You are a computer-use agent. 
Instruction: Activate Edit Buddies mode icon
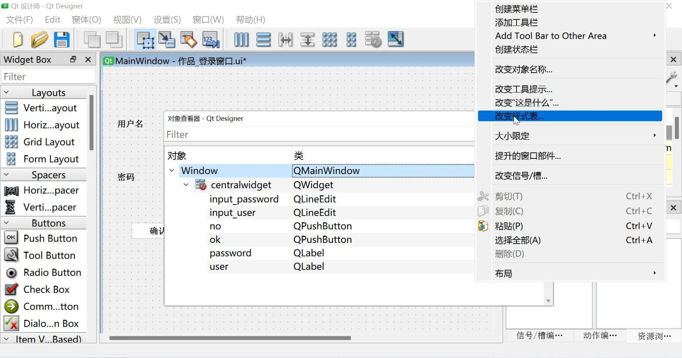coord(189,39)
